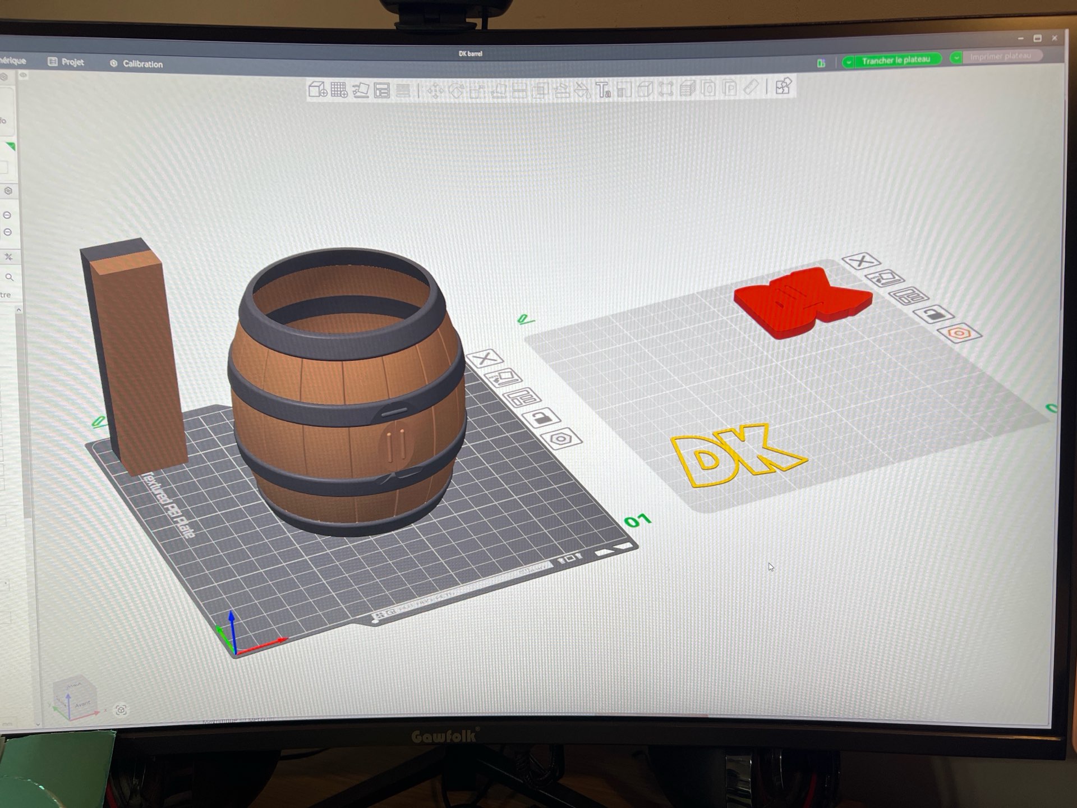
Task: Click the view orientation cube
Action: [x=74, y=699]
